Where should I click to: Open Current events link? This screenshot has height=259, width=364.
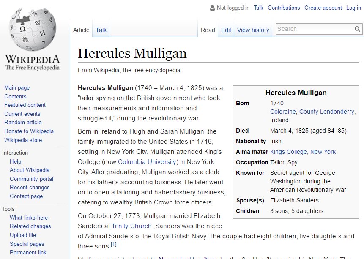22,114
